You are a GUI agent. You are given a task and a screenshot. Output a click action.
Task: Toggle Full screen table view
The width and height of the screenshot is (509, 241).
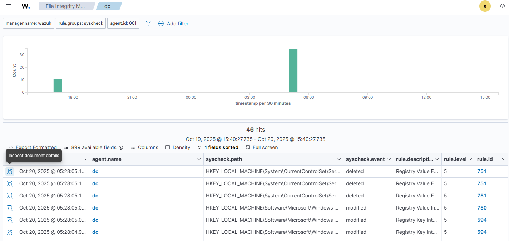262,147
